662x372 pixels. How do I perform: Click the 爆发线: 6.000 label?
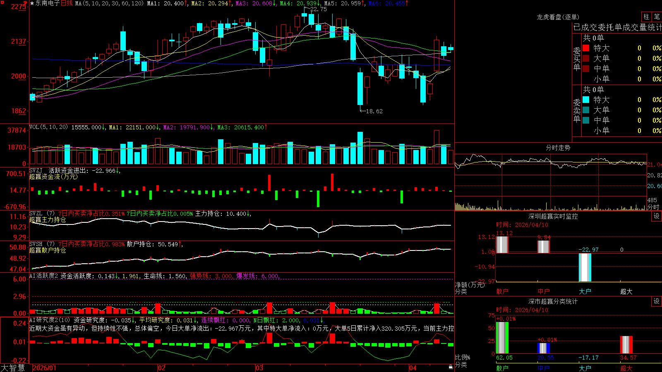[x=258, y=276]
